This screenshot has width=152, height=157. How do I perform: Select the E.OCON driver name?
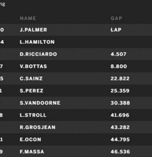(30, 140)
